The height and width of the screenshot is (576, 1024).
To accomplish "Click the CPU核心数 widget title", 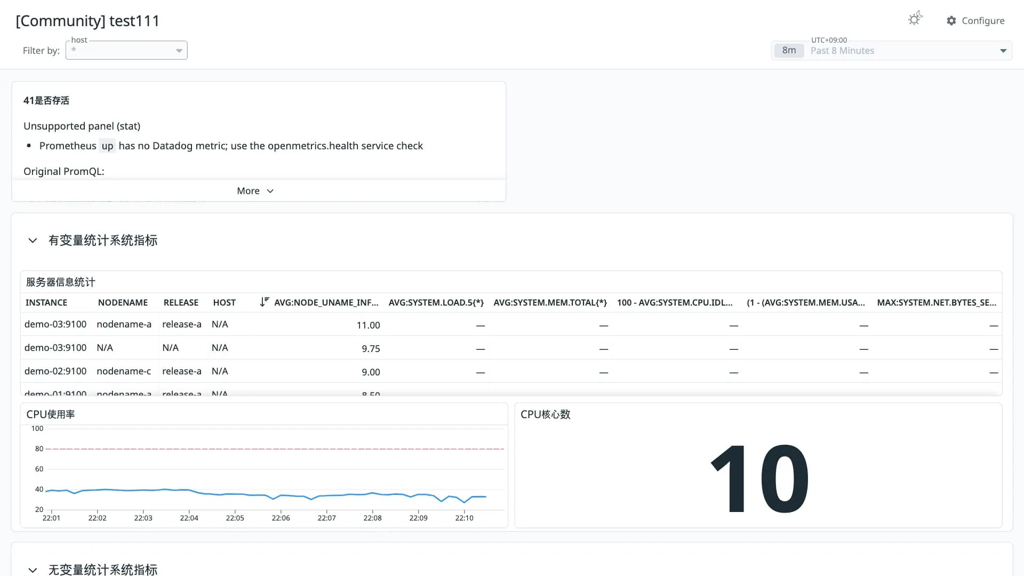I will click(546, 414).
